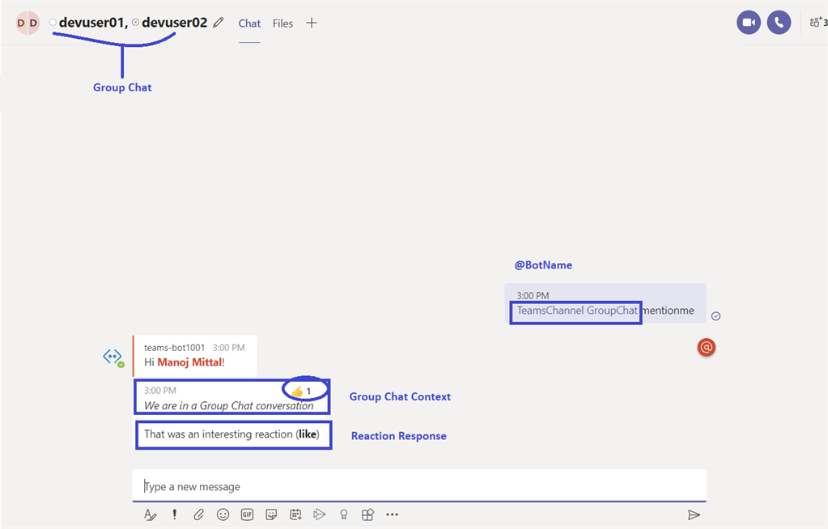
Task: Send the message with the send arrow
Action: [694, 514]
